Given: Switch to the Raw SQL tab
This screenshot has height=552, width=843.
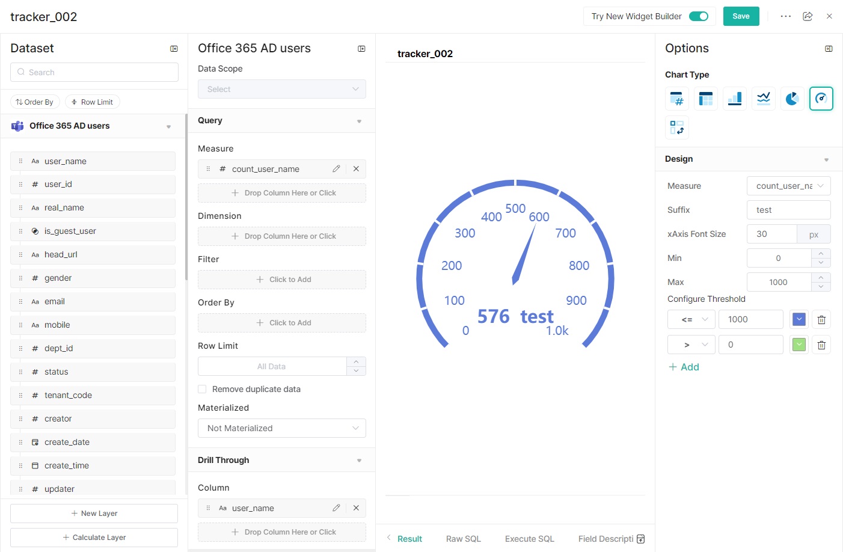Looking at the screenshot, I should (x=463, y=538).
